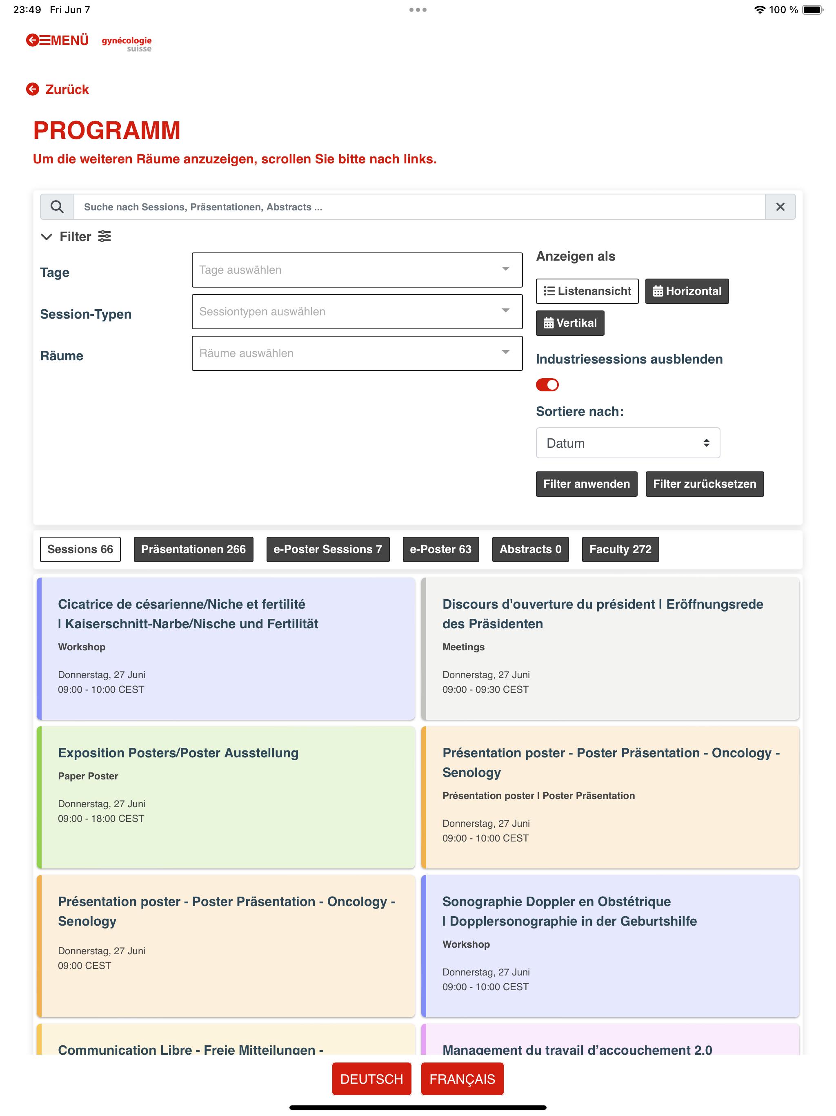Open the Räume auswählen dropdown
Screen dimensions: 836x1116
pos(357,353)
